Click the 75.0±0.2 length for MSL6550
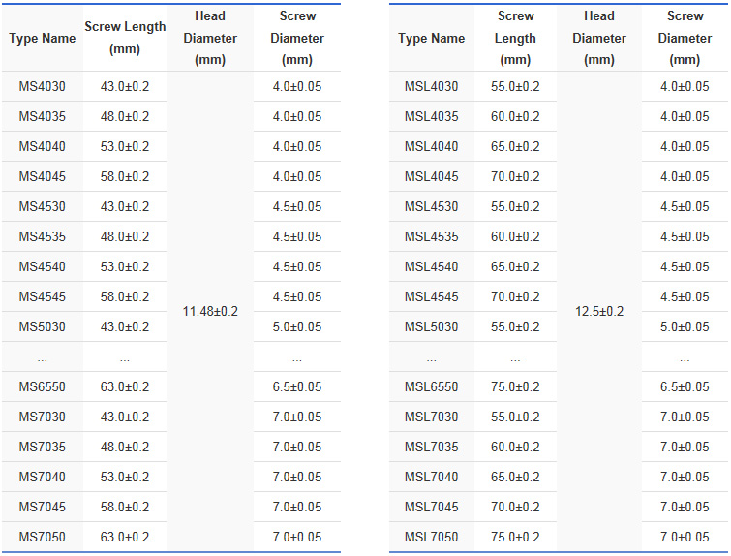This screenshot has height=556, width=731. 515,386
